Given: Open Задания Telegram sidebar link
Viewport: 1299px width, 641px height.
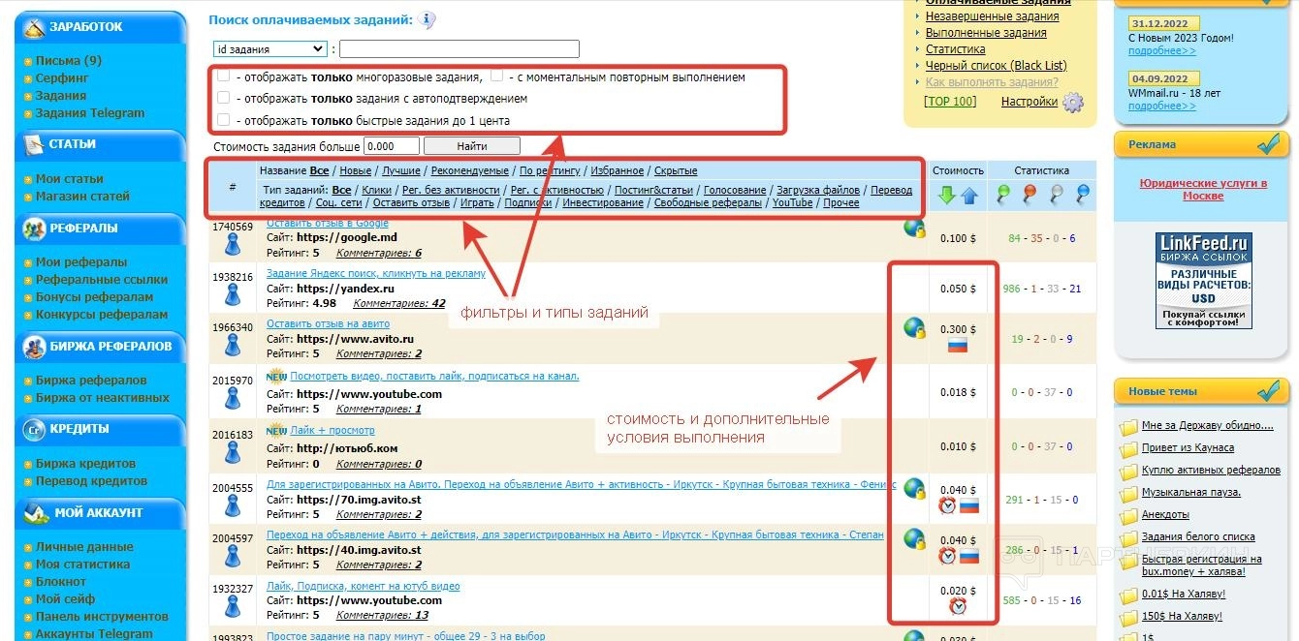Looking at the screenshot, I should (90, 113).
